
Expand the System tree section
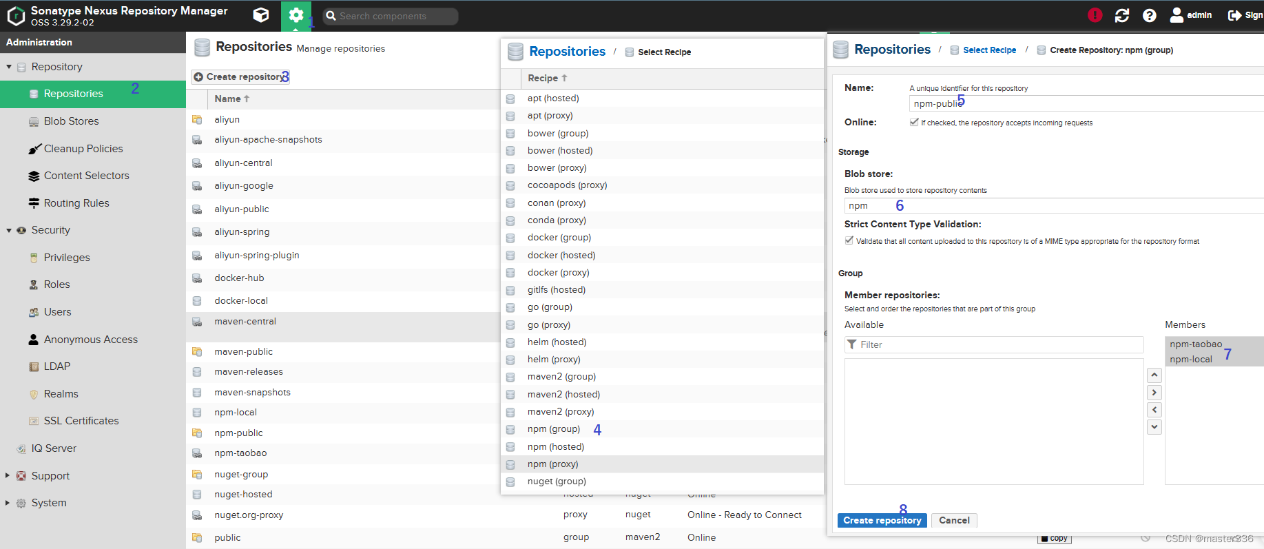(x=8, y=503)
